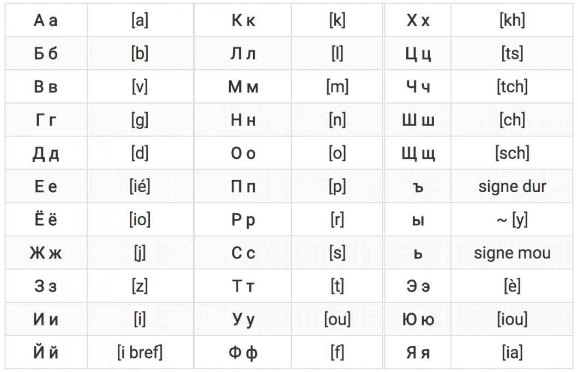This screenshot has width=578, height=372.
Task: Select the [i bref] pronunciation cell
Action: (x=140, y=352)
